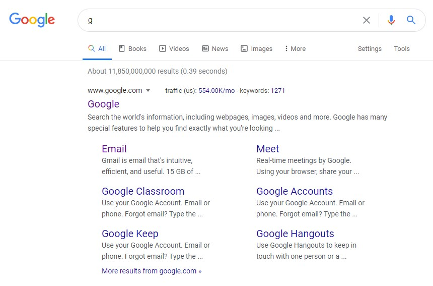The image size is (433, 286).
Task: Switch to Images results tab
Action: [x=256, y=49]
